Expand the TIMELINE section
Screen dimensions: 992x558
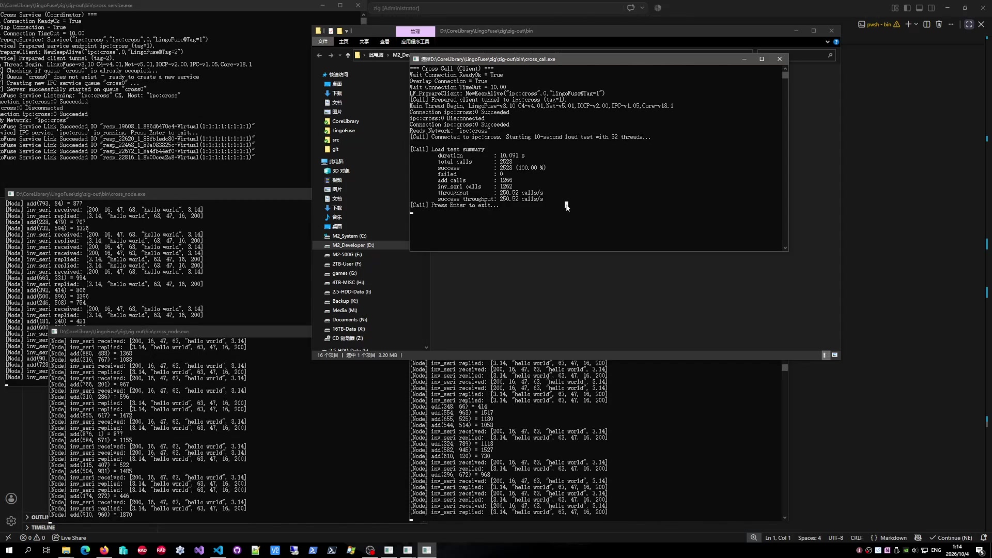(40, 528)
